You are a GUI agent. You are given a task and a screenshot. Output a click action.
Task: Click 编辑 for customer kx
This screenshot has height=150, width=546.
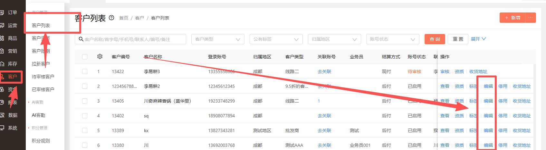[x=488, y=130]
